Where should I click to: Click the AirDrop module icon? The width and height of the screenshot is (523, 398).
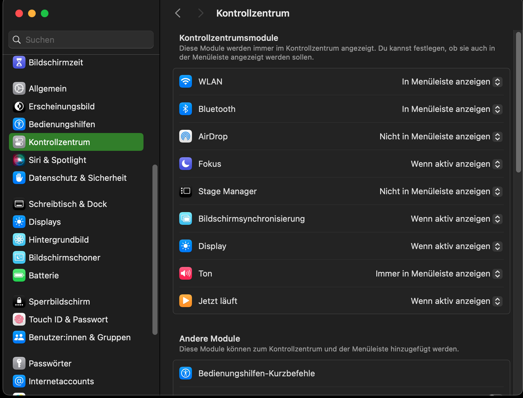coord(186,136)
